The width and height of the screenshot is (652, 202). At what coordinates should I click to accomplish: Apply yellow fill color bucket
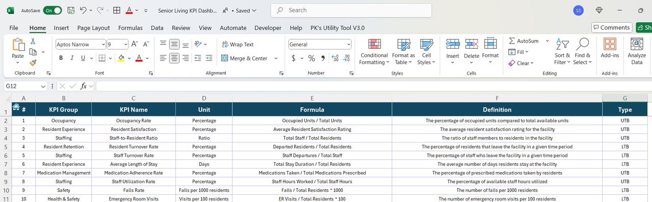(x=121, y=58)
